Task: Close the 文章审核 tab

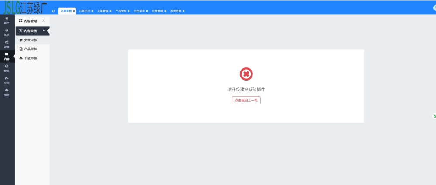Action: click(74, 11)
